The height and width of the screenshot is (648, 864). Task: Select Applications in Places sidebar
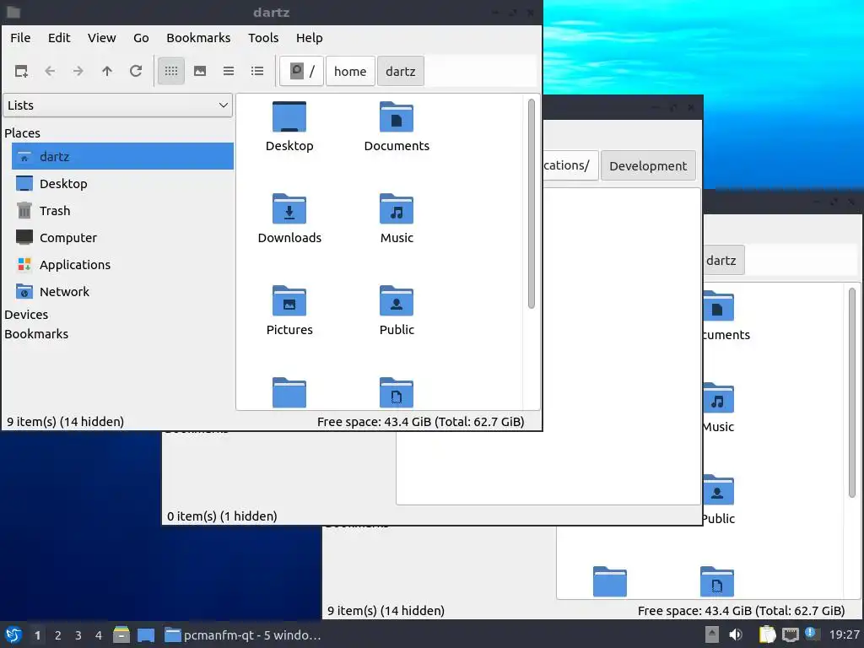pyautogui.click(x=122, y=264)
